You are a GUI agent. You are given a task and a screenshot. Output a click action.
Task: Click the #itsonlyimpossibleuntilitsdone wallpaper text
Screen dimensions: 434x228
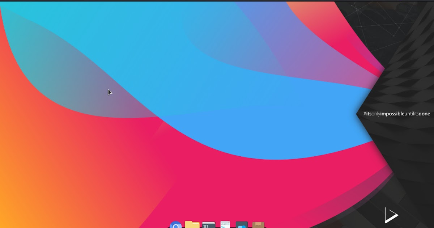click(396, 114)
